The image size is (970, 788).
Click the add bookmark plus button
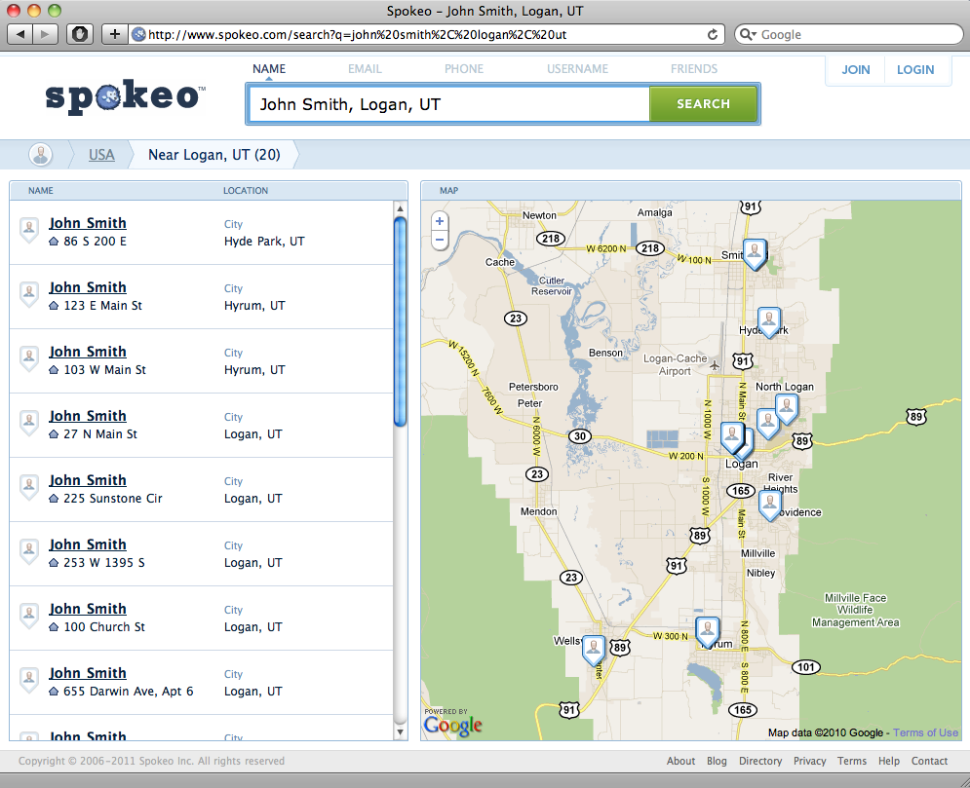click(114, 34)
